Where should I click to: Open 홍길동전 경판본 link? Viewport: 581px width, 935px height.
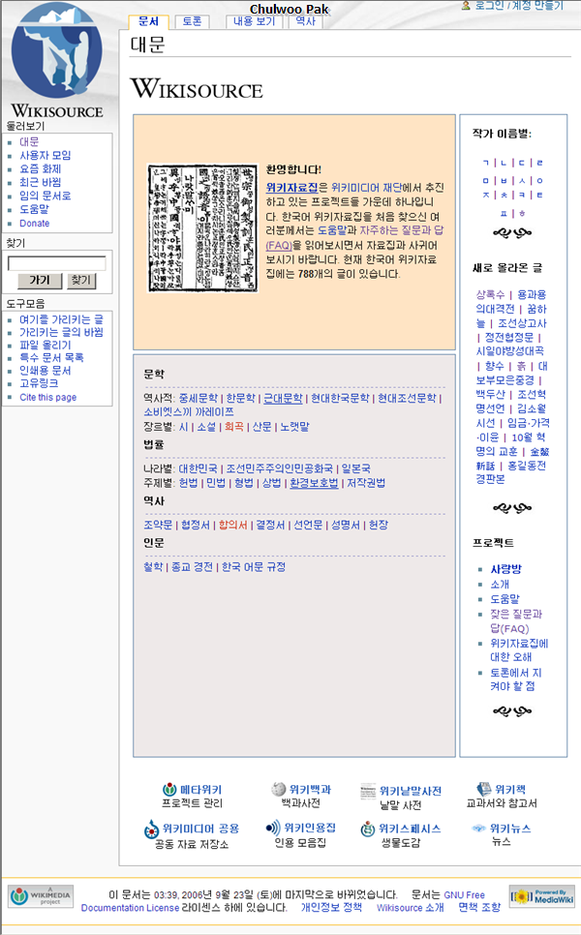click(x=511, y=472)
